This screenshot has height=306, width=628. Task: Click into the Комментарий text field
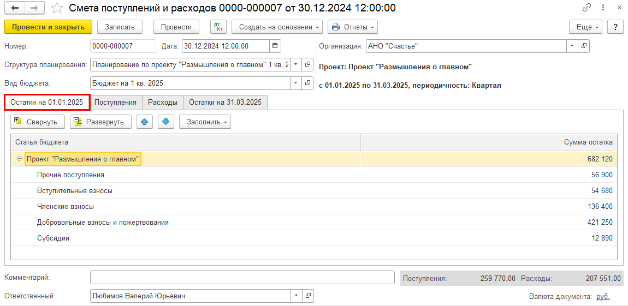pyautogui.click(x=242, y=278)
